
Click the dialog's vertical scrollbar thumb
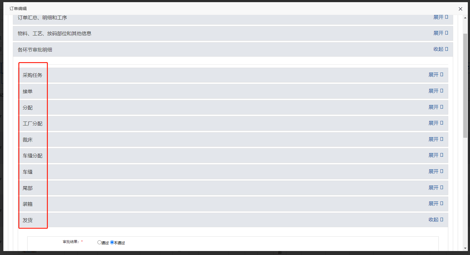[465, 86]
